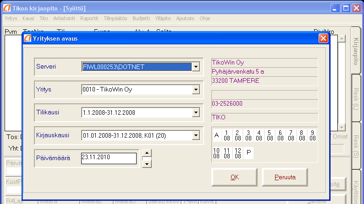
Task: Close the Yrityksen avaus dialog
Action: [x=323, y=38]
